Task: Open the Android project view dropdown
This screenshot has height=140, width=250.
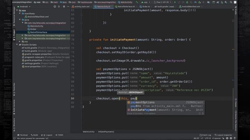Action: [x=24, y=7]
